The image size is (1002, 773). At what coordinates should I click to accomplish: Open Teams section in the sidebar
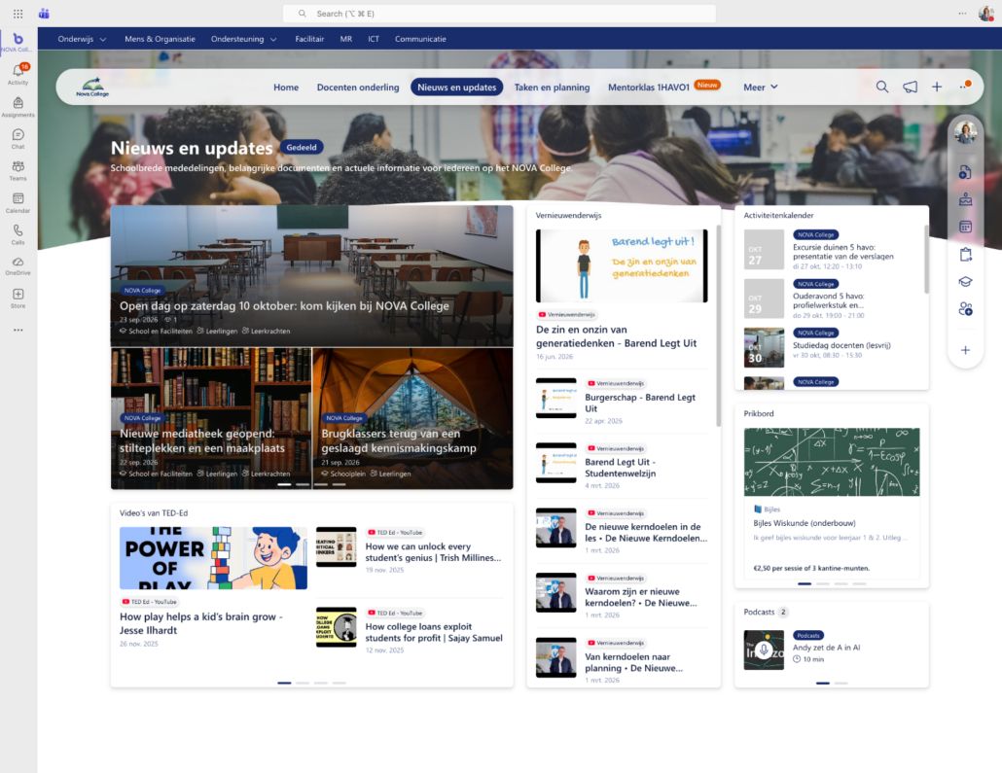pos(18,170)
